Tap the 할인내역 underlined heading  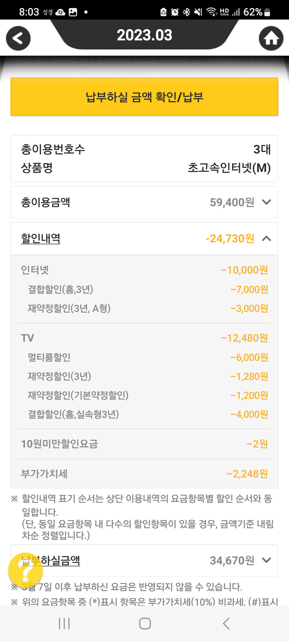coord(41,239)
